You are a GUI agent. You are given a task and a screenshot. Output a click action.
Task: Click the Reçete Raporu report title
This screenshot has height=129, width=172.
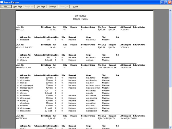click(81, 19)
